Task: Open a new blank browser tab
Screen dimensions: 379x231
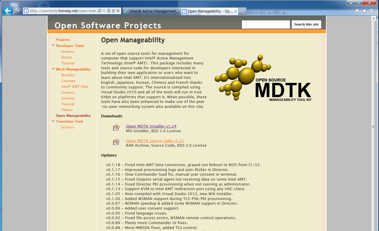Action: tap(242, 11)
